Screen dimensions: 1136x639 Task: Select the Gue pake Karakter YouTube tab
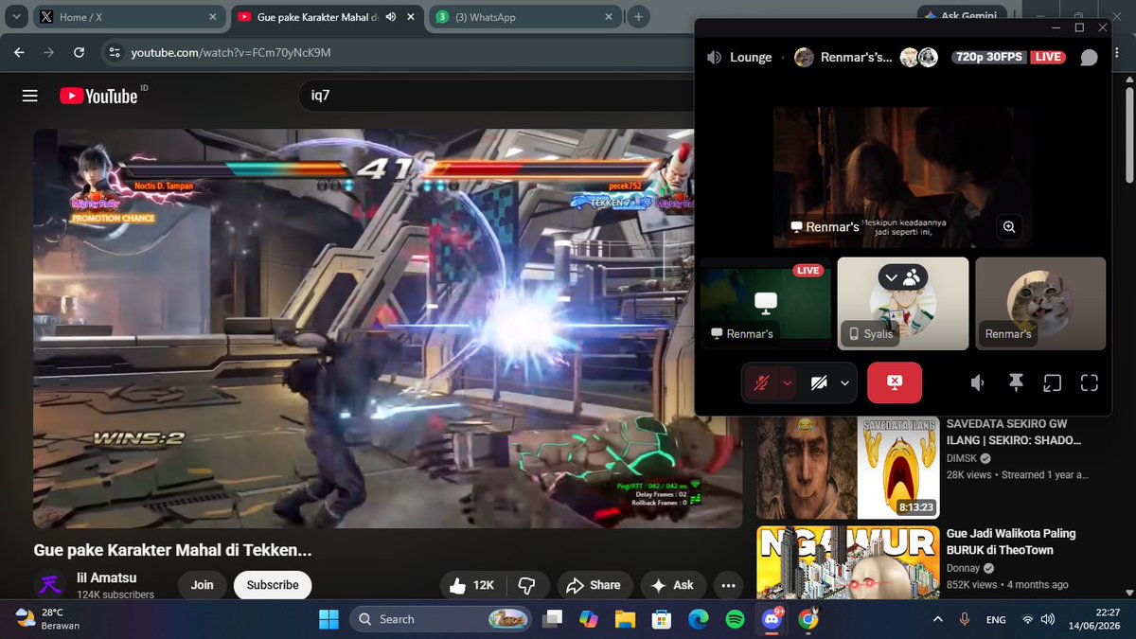[327, 17]
